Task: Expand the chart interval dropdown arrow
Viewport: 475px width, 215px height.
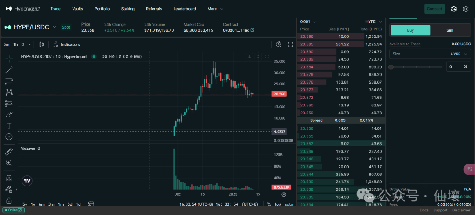Action: click(x=30, y=44)
